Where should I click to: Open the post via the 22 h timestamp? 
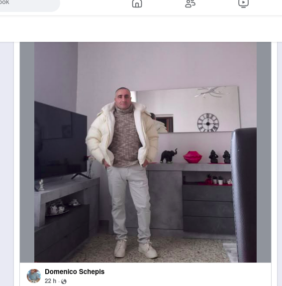click(x=50, y=281)
